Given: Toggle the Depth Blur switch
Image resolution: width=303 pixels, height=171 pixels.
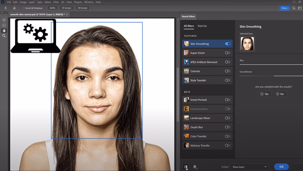Looking at the screenshot, I should click(x=227, y=127).
